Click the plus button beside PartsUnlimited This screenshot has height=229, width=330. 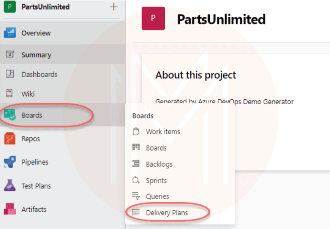pyautogui.click(x=113, y=7)
